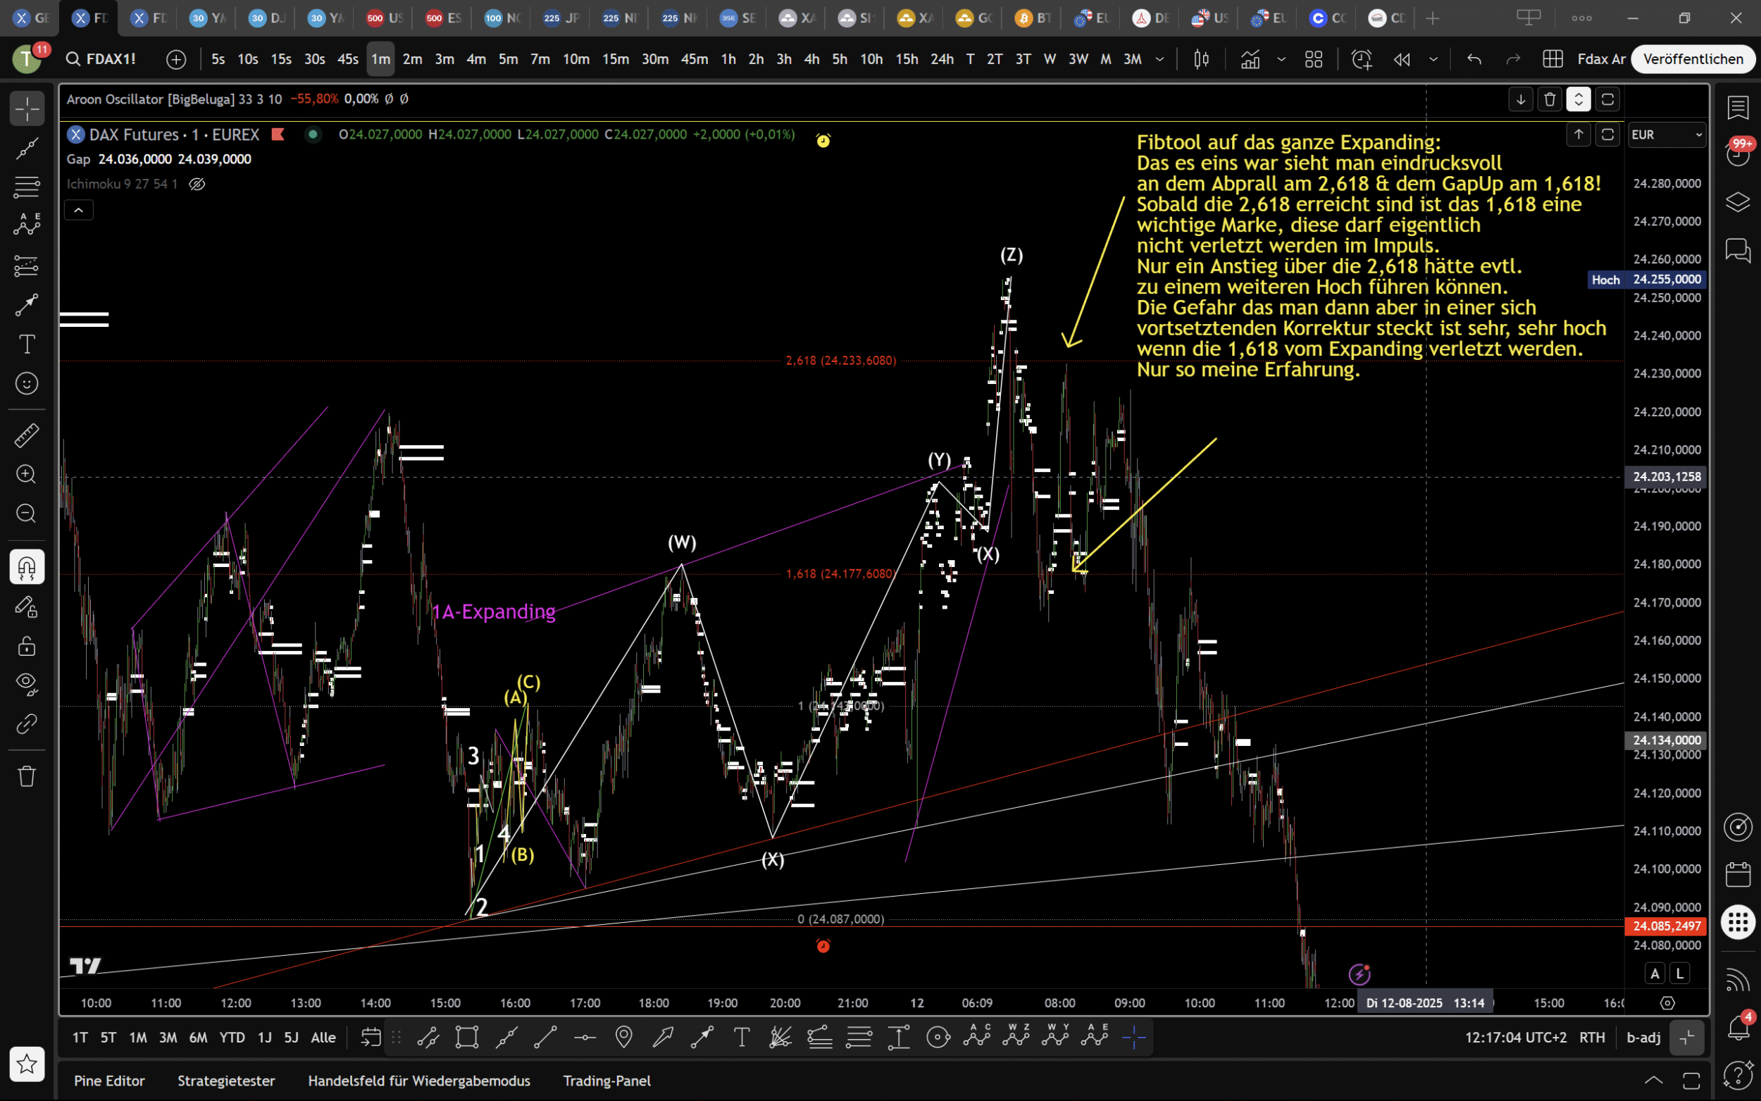Viewport: 1761px width, 1101px height.
Task: Open the emoji icons tool
Action: 27,384
